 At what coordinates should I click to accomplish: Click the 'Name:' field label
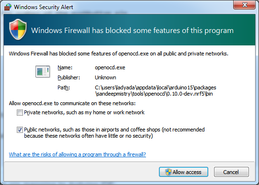65,67
